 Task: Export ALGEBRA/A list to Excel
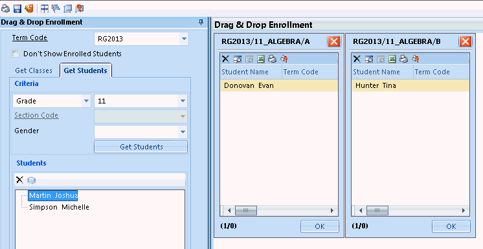point(260,59)
